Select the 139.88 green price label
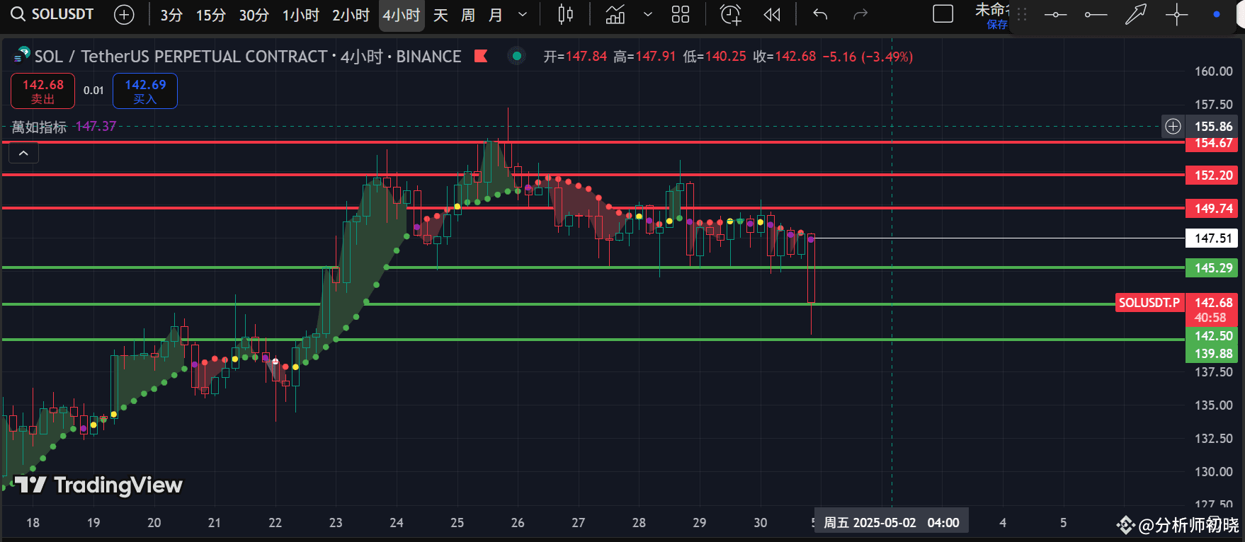This screenshot has height=542, width=1245. pyautogui.click(x=1212, y=353)
